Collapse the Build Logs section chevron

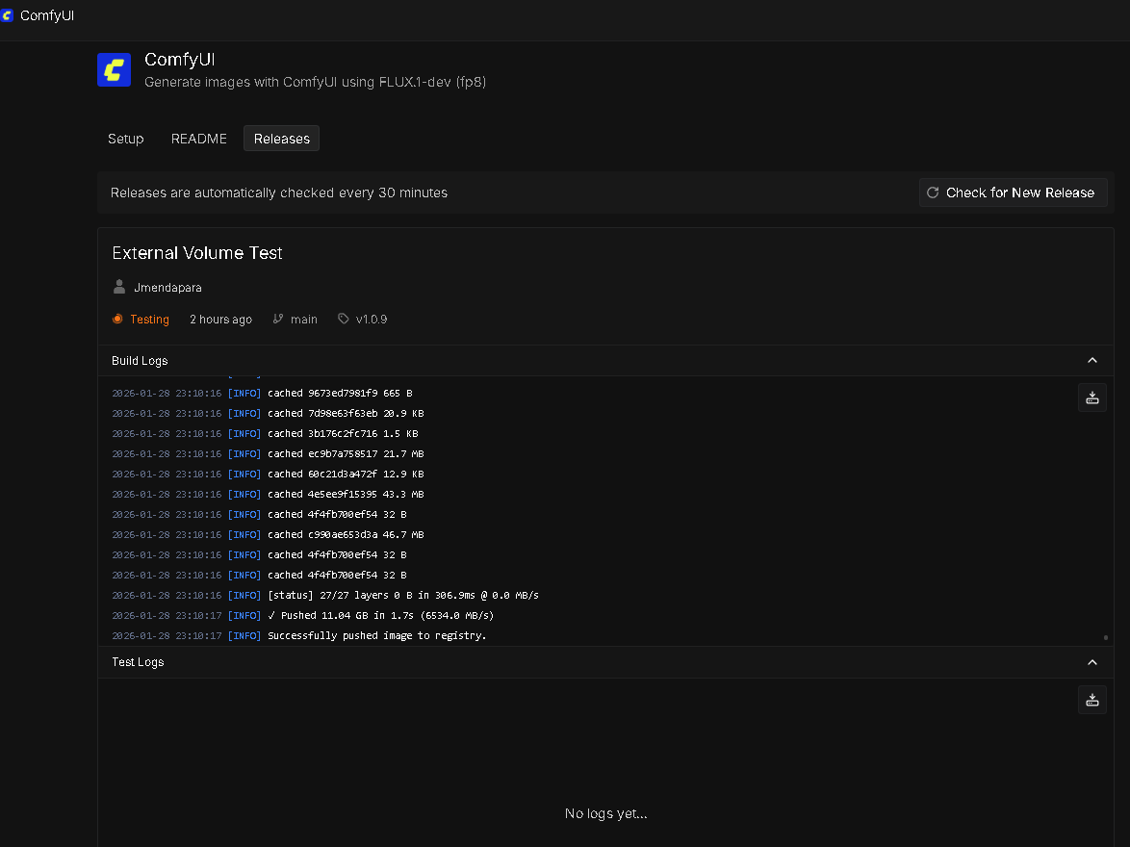coord(1092,360)
